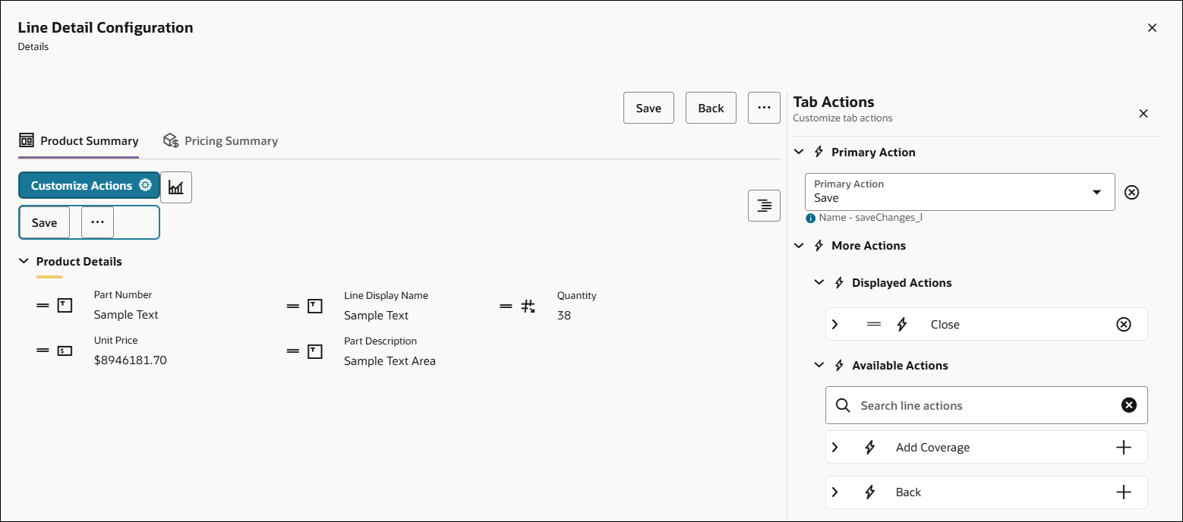Click the text alignment icon above Product Details
The width and height of the screenshot is (1183, 522).
coord(763,205)
